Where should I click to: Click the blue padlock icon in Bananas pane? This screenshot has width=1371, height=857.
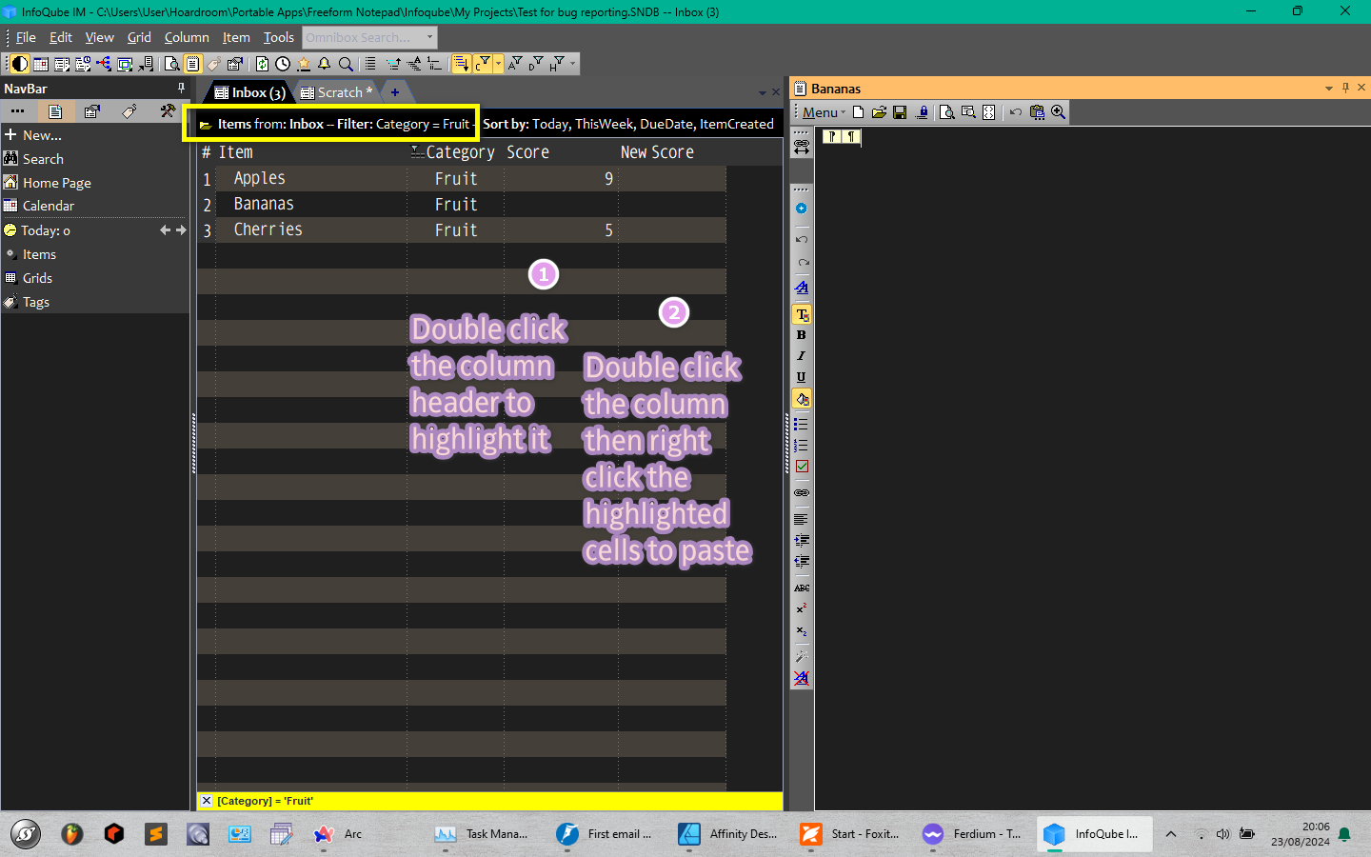pos(922,112)
